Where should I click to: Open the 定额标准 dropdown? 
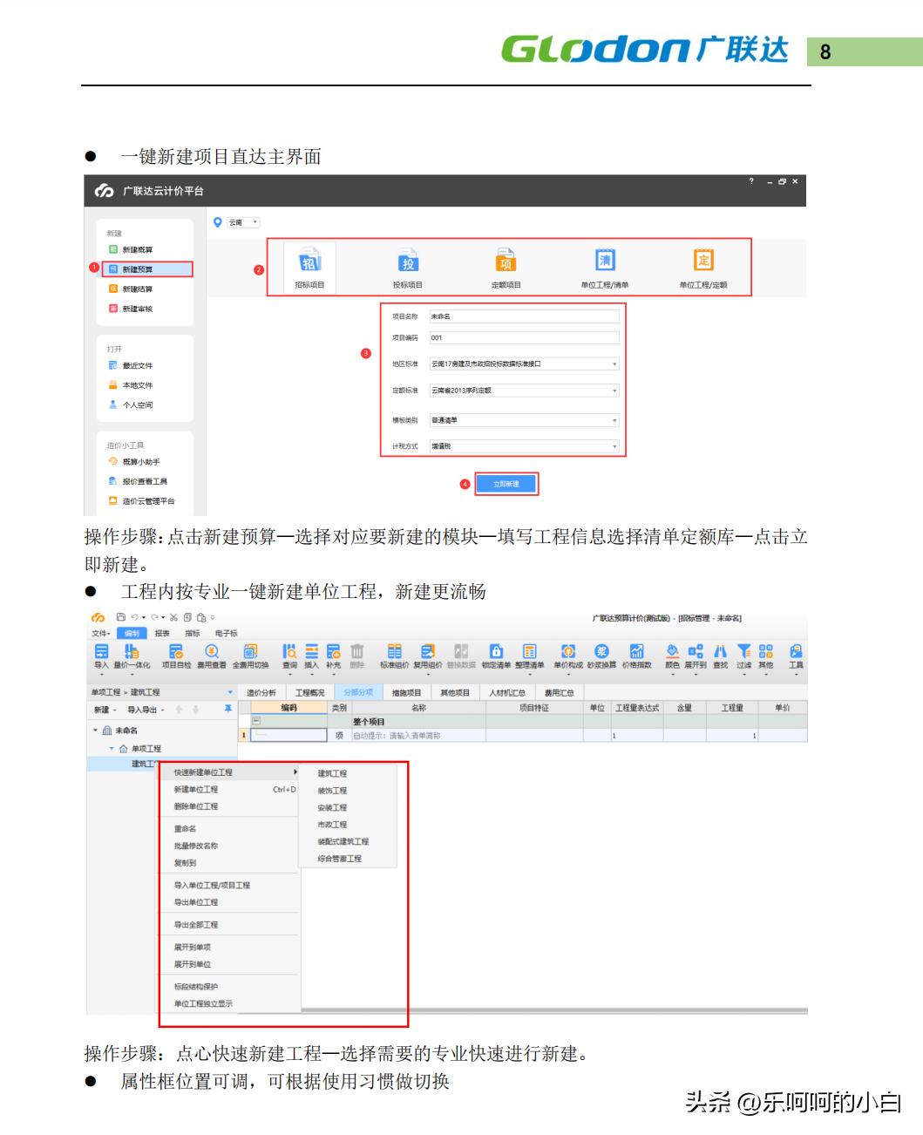coord(613,391)
